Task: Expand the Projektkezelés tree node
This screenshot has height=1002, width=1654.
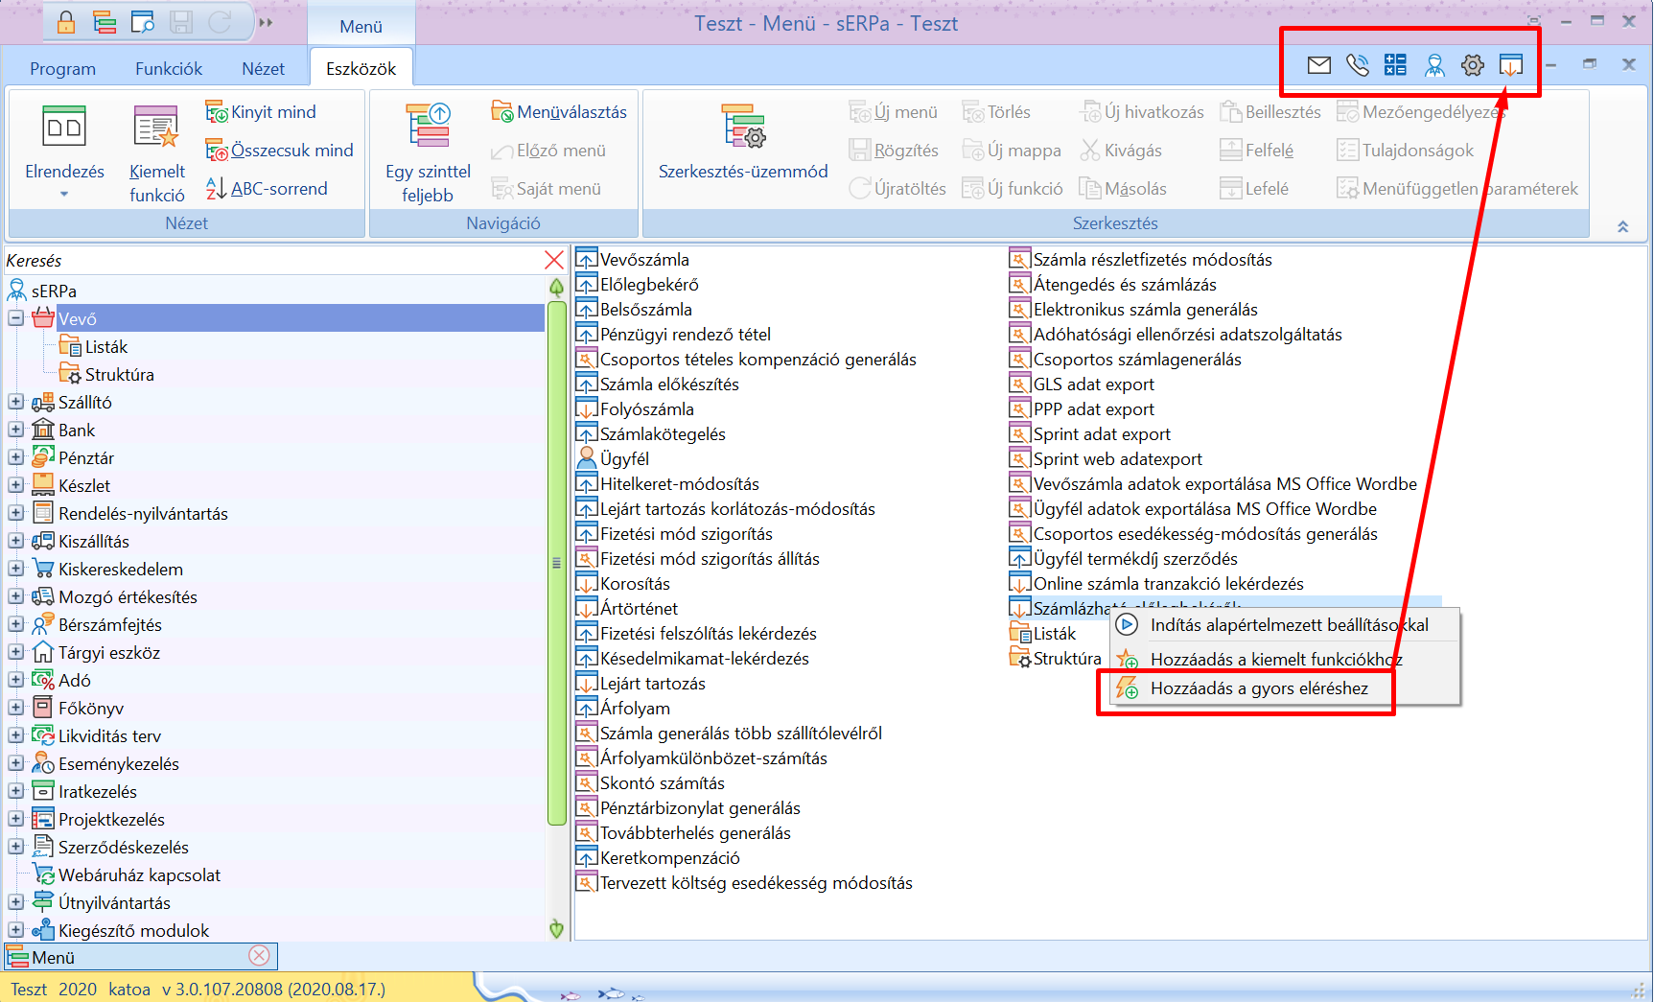Action: (x=15, y=819)
